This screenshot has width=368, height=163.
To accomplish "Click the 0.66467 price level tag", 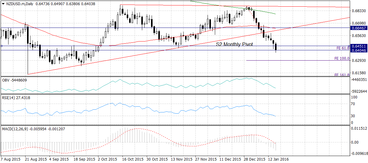I will pyautogui.click(x=357, y=28).
